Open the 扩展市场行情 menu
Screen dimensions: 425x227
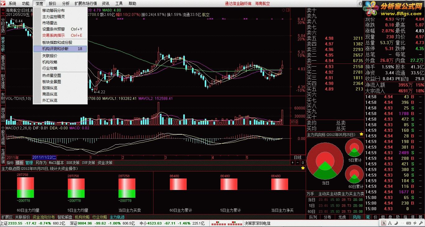[86, 4]
